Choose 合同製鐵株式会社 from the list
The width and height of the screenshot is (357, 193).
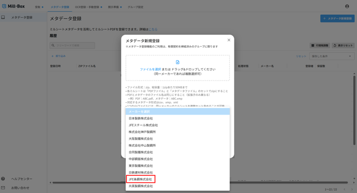[177, 152]
